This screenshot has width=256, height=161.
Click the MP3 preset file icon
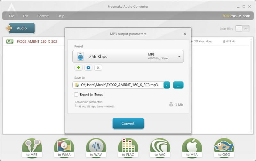[x=80, y=56]
